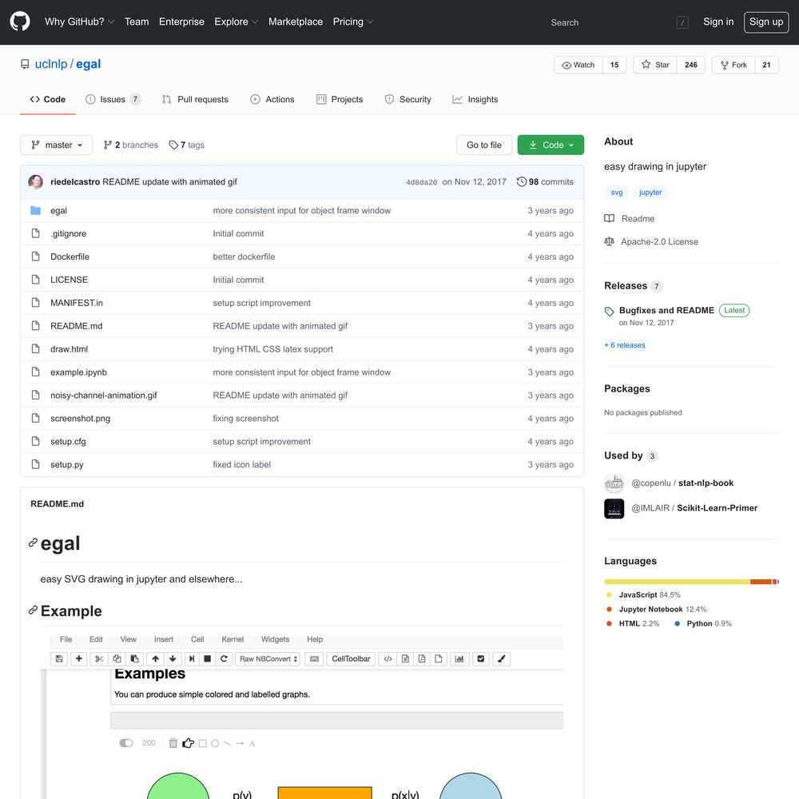
Task: Click the Sign in link
Action: point(718,22)
